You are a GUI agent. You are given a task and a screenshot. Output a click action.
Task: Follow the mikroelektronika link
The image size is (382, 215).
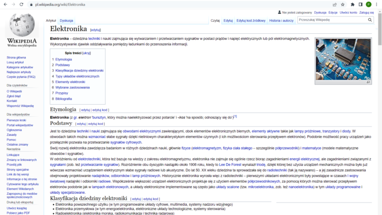tap(261, 187)
